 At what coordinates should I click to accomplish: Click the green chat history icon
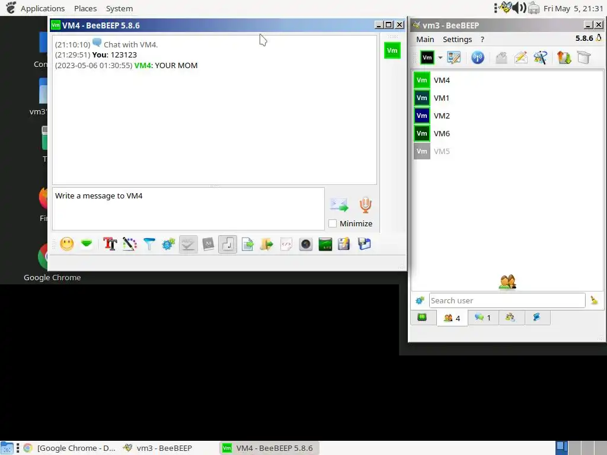point(325,244)
